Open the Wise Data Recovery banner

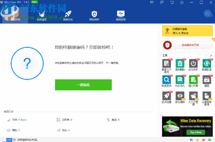point(187,126)
